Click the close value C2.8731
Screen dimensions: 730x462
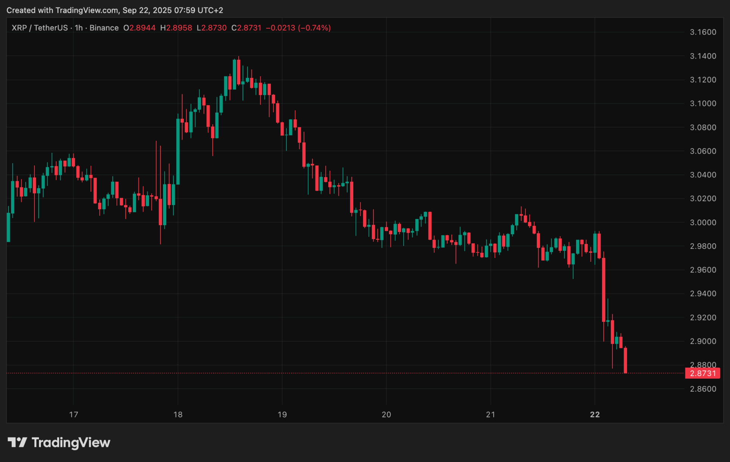(x=247, y=28)
